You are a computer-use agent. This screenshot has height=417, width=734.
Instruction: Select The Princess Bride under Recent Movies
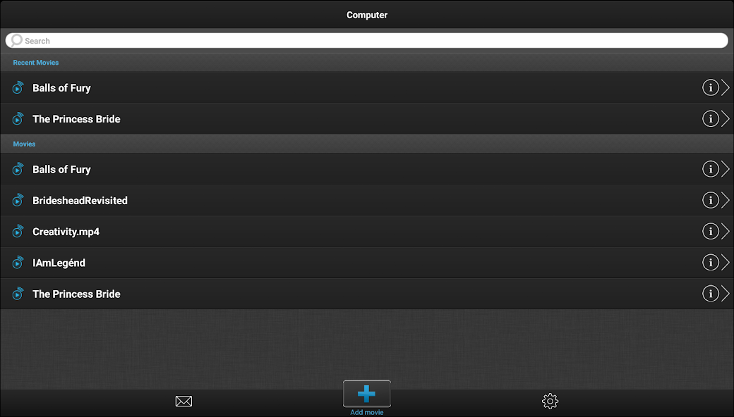[x=367, y=118]
